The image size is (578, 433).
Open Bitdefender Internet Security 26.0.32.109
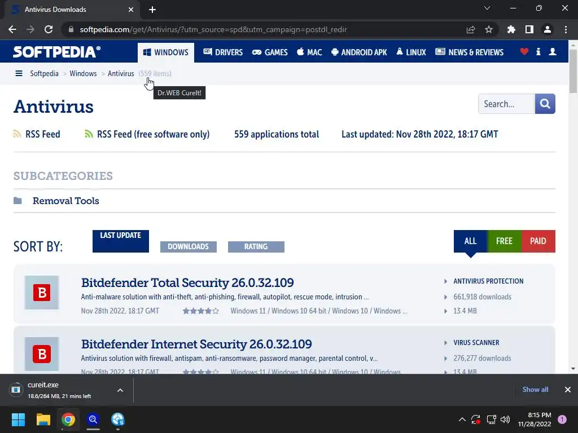click(196, 344)
